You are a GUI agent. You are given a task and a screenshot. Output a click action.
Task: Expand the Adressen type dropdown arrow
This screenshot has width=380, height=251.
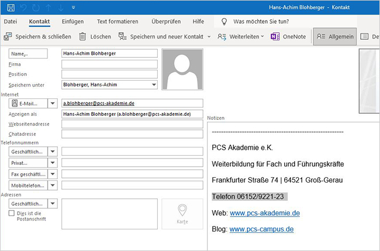pyautogui.click(x=53, y=204)
